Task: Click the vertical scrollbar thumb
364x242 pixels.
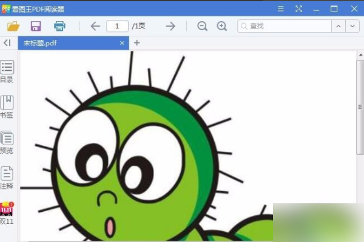Action: point(360,107)
